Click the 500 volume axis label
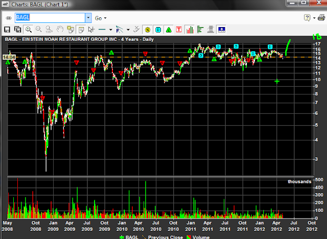 (x=319, y=180)
